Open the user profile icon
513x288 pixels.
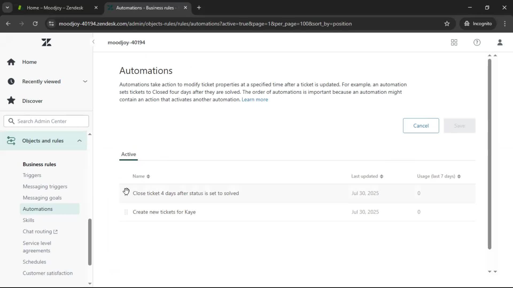[500, 42]
